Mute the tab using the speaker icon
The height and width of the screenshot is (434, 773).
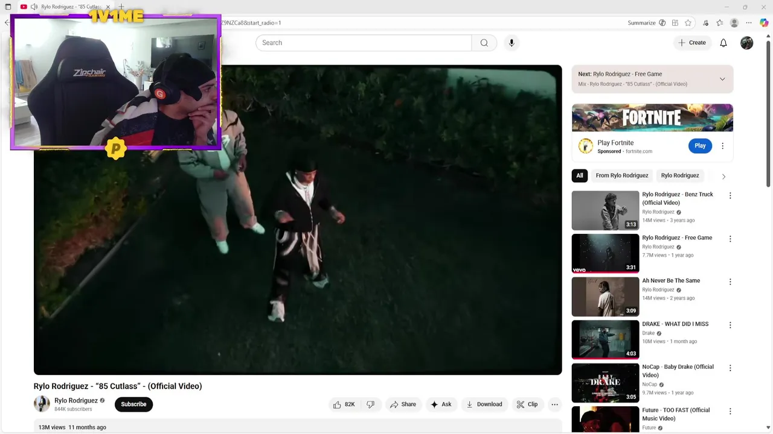[x=34, y=7]
